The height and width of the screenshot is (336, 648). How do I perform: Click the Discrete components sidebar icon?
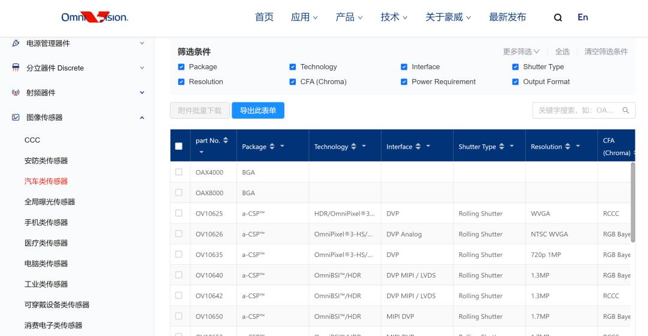pyautogui.click(x=15, y=68)
